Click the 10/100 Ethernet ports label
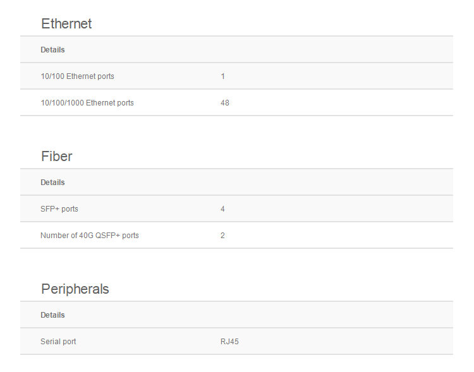 77,76
